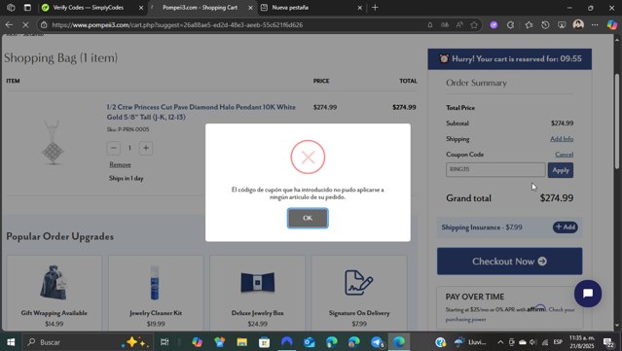Increase item quantity with plus button
622x351 pixels.
pos(146,148)
